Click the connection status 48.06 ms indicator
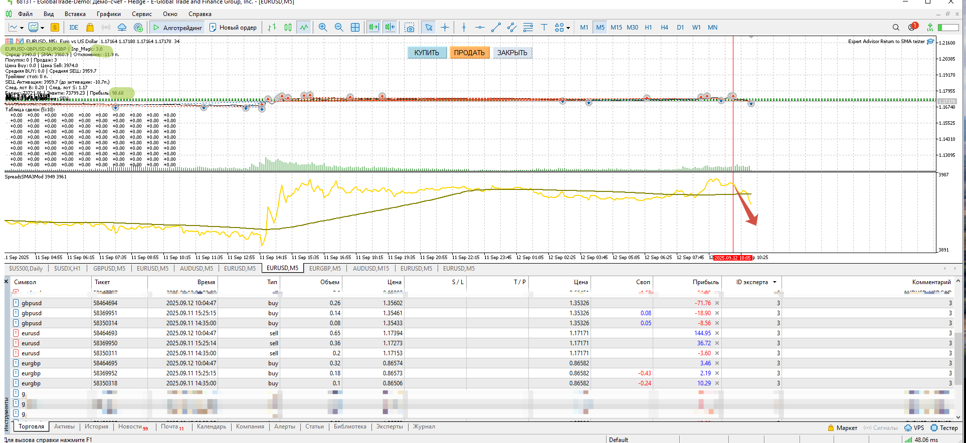Image resolution: width=966 pixels, height=443 pixels. click(x=921, y=439)
